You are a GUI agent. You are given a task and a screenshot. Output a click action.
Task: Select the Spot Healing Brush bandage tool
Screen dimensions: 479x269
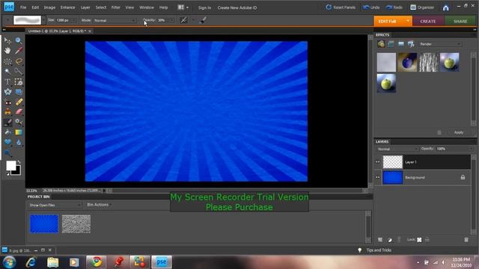pyautogui.click(x=19, y=102)
